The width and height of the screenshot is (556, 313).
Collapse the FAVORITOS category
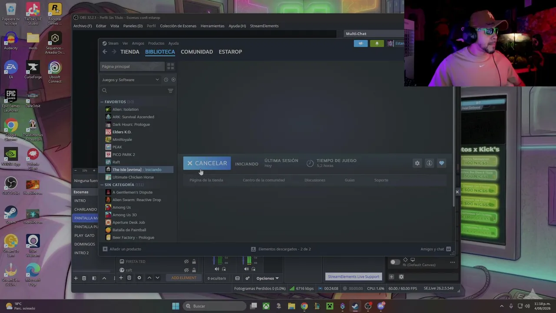pos(102,102)
